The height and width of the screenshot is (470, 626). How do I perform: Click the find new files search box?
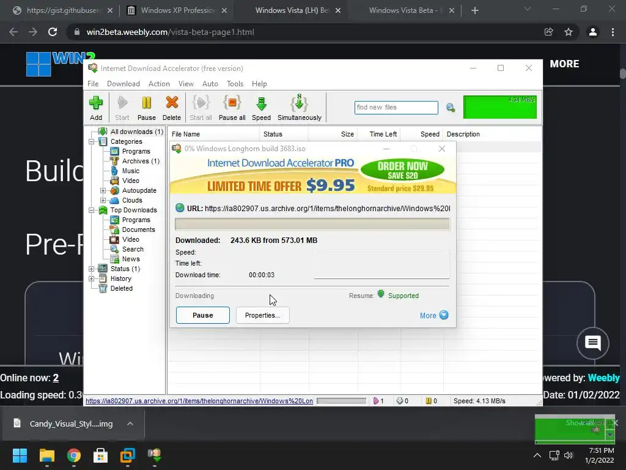[396, 108]
